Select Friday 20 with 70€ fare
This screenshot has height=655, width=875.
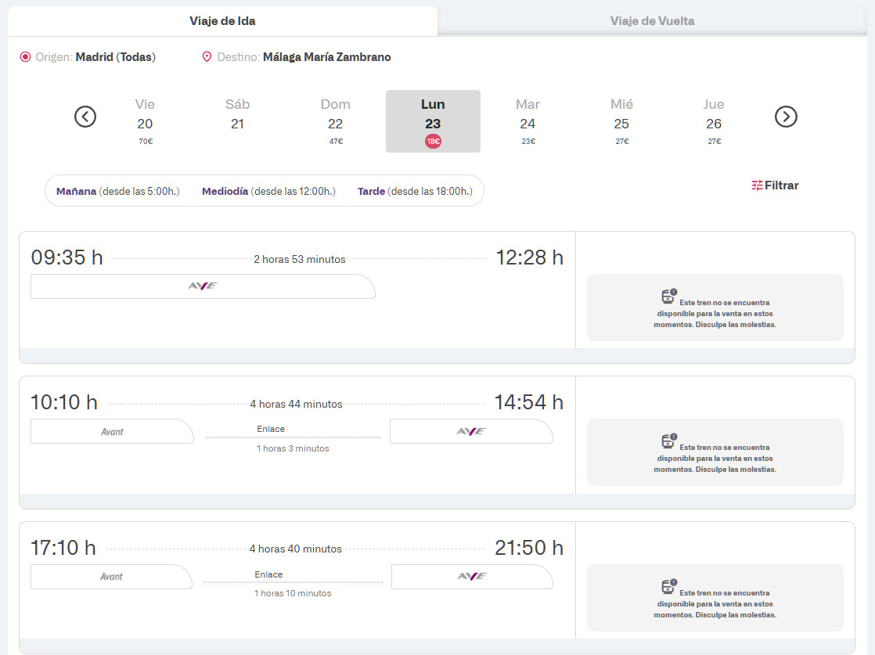(145, 122)
